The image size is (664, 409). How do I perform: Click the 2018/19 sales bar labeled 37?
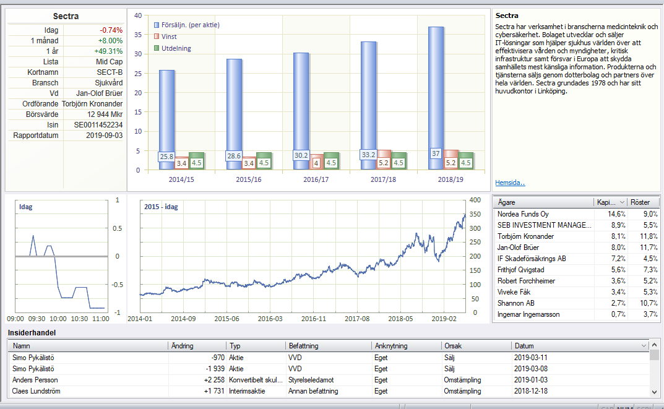(x=436, y=98)
